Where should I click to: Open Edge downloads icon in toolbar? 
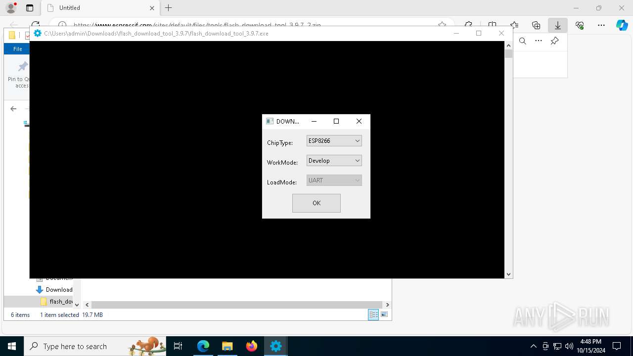557,25
